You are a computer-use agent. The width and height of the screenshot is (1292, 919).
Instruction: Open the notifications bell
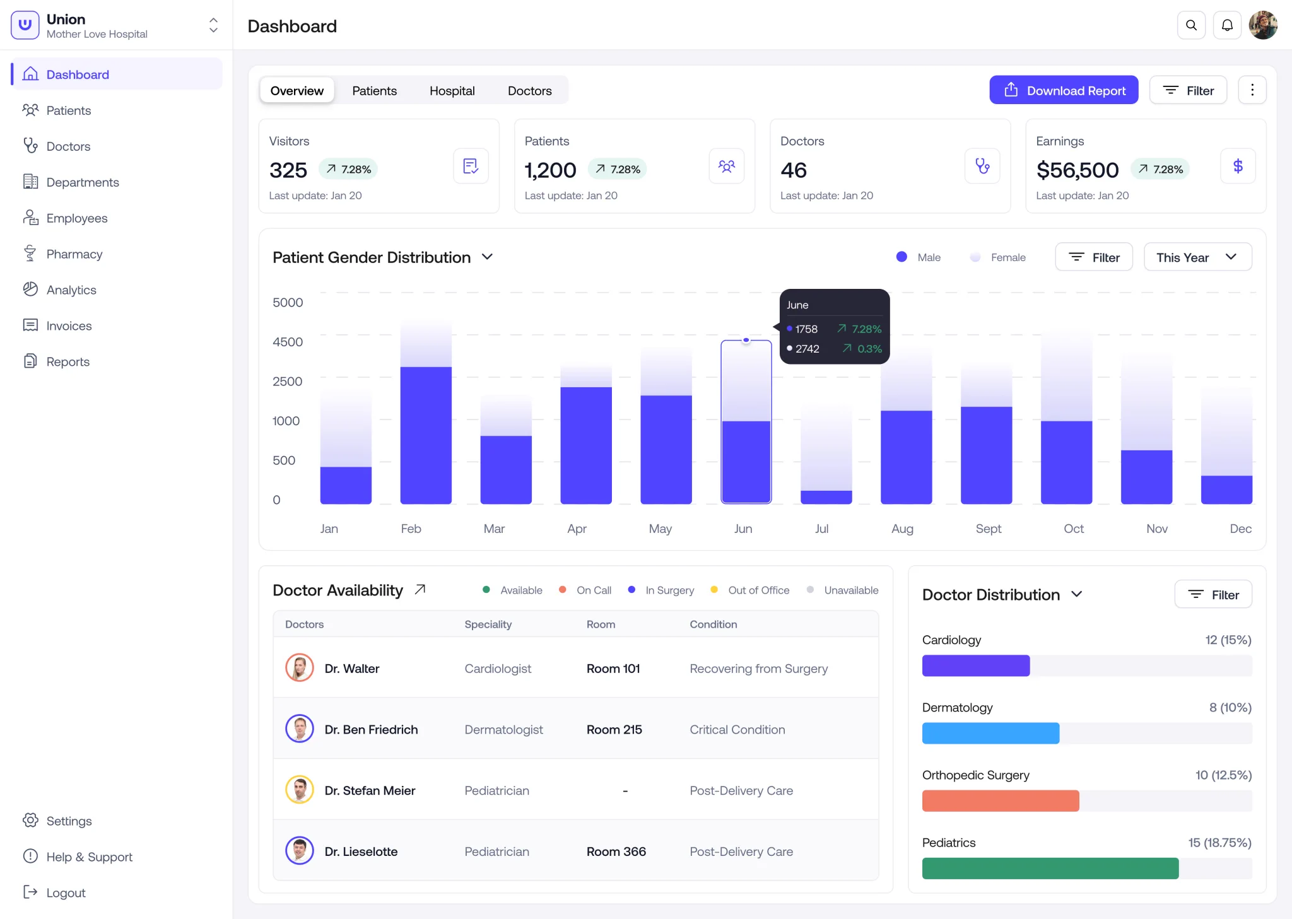pyautogui.click(x=1227, y=25)
